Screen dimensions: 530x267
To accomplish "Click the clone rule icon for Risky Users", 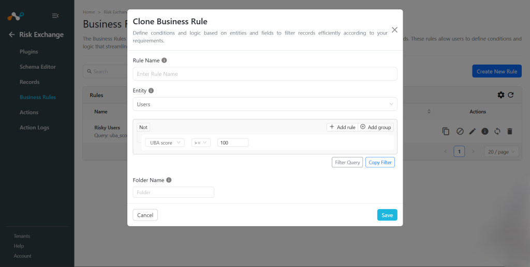I will coord(446,131).
